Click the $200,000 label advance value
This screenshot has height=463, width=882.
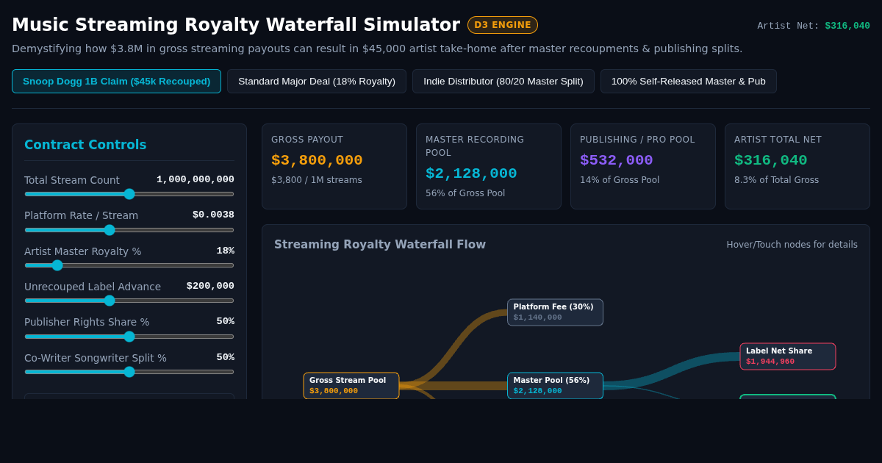pyautogui.click(x=210, y=286)
